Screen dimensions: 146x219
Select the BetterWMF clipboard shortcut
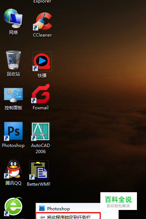click(39, 170)
